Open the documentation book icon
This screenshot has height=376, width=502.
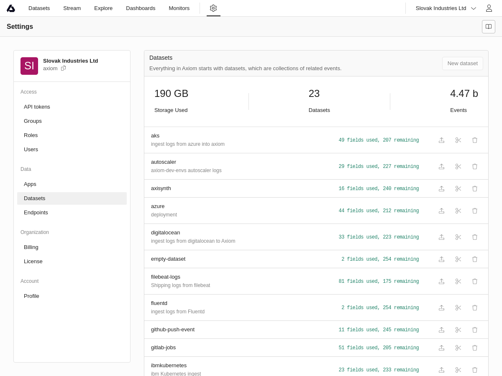[488, 27]
